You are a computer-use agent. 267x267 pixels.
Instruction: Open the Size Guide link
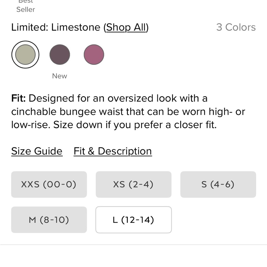pyautogui.click(x=37, y=151)
